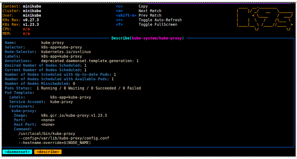
Task: Click the K9s ASCII logo
Action: point(264,19)
